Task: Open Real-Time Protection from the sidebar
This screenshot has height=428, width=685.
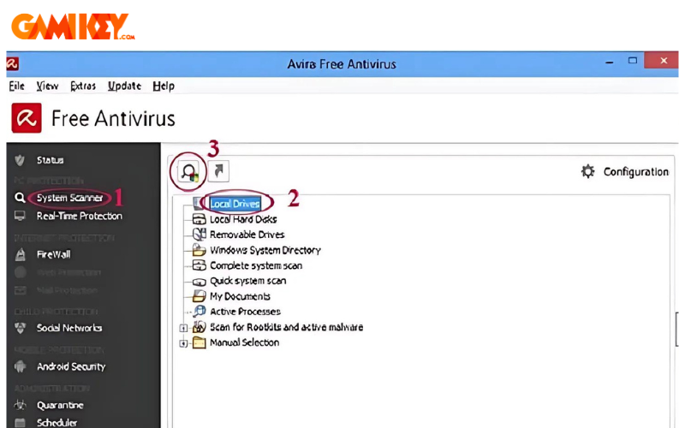Action: pos(79,216)
